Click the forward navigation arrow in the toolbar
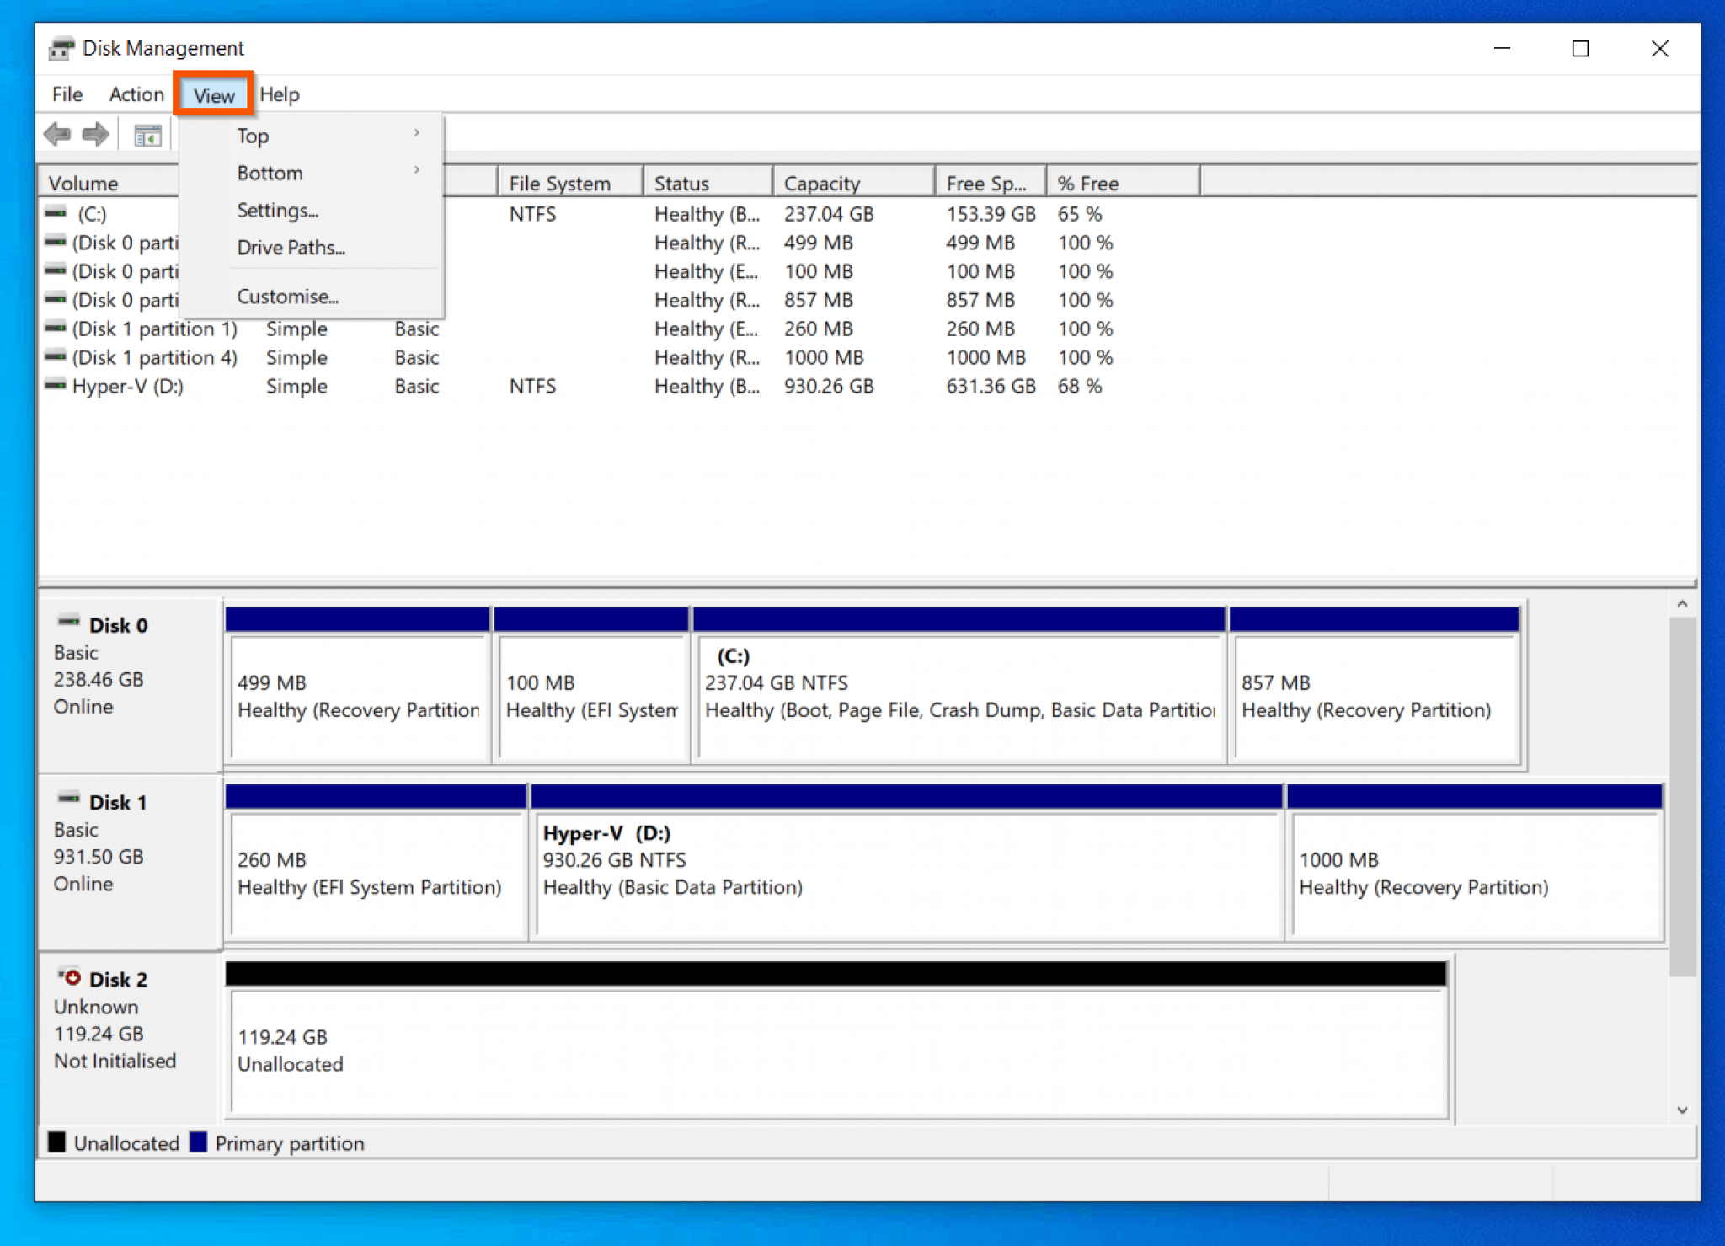This screenshot has width=1725, height=1246. point(95,134)
